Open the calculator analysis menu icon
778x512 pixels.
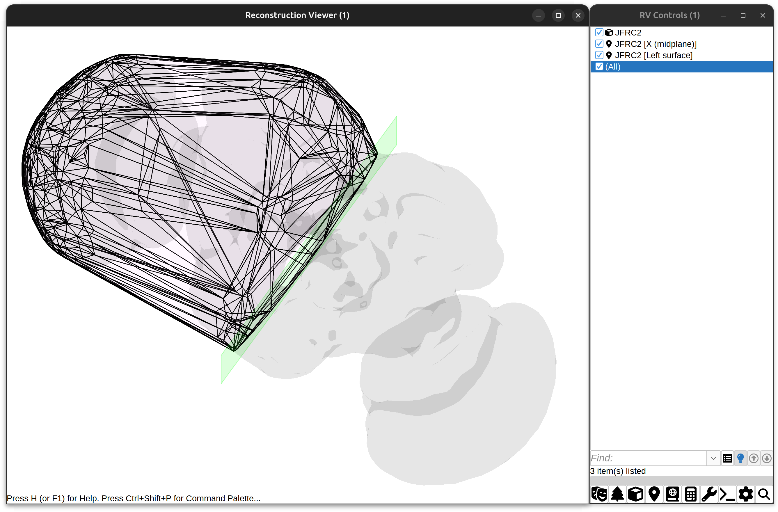coord(691,494)
